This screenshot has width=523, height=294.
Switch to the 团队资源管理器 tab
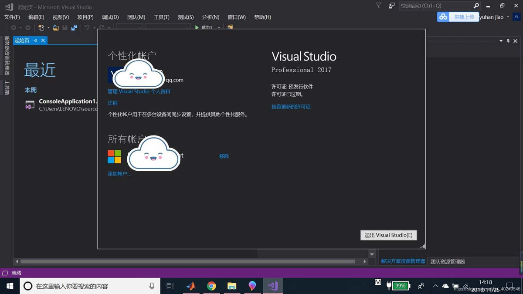[x=448, y=262]
